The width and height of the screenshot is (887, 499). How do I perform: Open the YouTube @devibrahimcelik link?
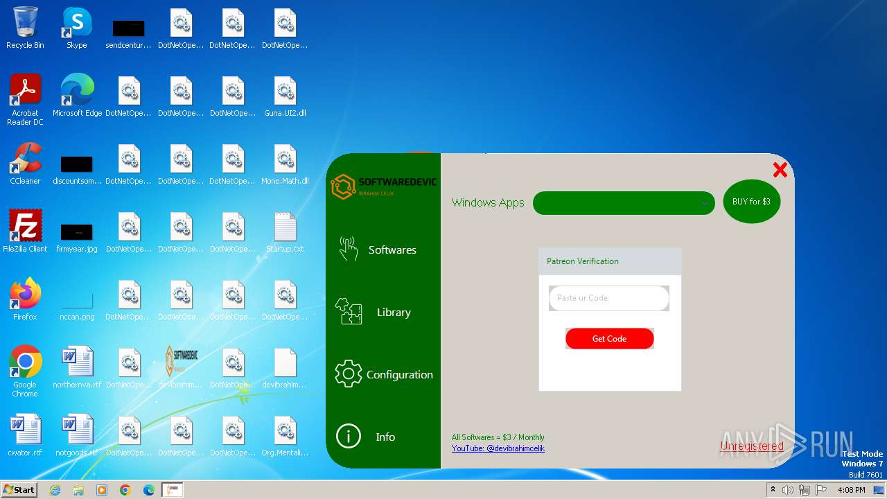tap(498, 448)
